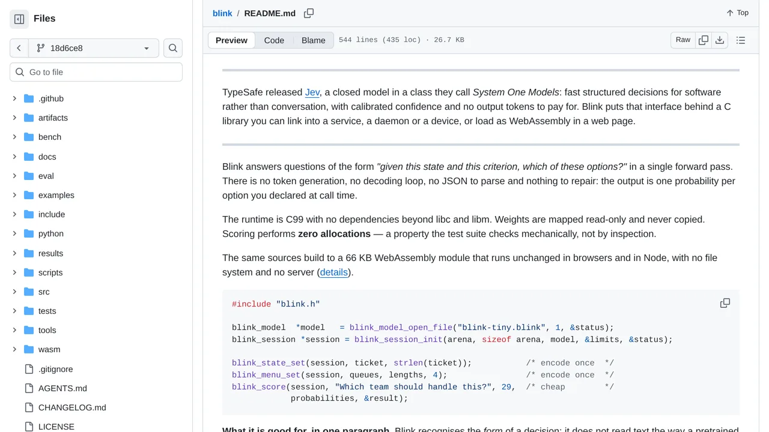Click the eval folder icon

coord(29,176)
